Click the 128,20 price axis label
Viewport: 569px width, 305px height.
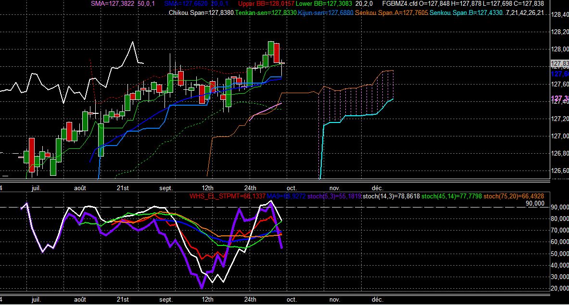(x=559, y=32)
